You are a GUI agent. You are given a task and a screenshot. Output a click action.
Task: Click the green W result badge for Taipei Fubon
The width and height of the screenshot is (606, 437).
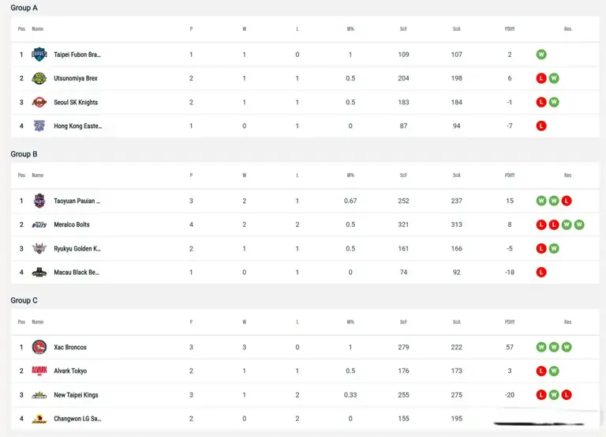coord(541,55)
